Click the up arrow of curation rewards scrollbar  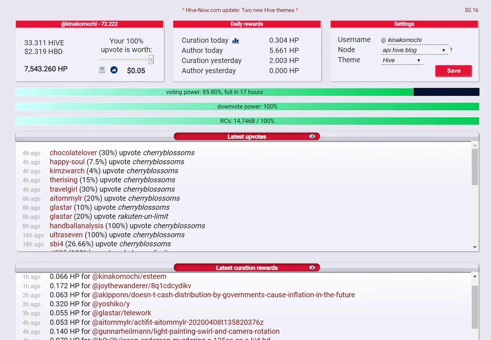click(475, 276)
